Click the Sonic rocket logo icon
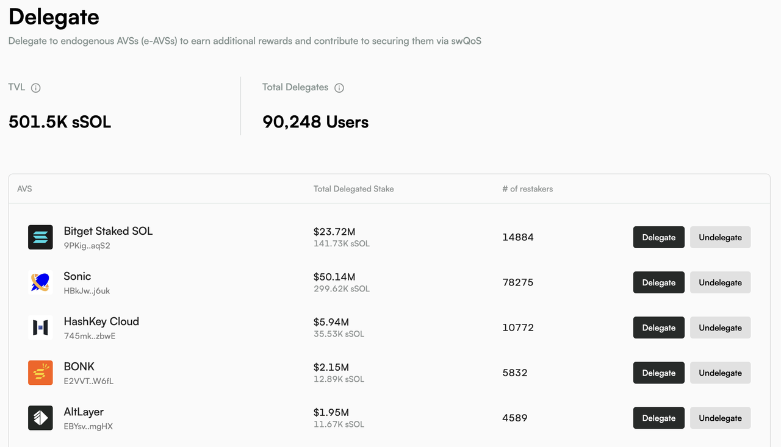This screenshot has height=447, width=781. (40, 282)
